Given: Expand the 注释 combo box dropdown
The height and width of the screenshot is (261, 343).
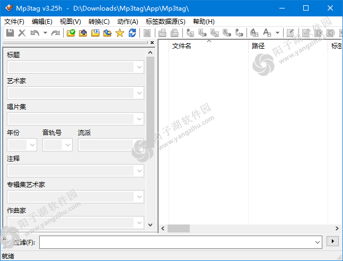Looking at the screenshot, I should click(139, 171).
